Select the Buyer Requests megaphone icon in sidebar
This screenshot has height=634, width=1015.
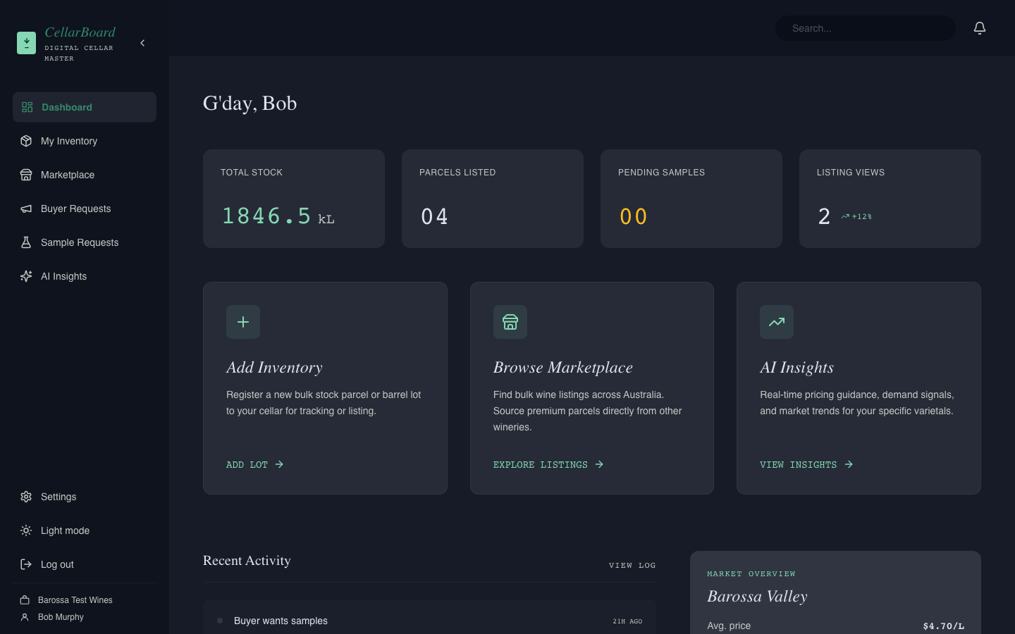coord(26,209)
